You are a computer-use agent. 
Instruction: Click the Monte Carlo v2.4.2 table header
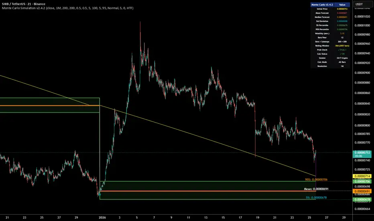point(322,4)
